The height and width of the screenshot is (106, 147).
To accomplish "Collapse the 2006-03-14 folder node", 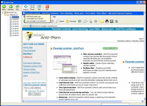I will (x=5, y=15).
